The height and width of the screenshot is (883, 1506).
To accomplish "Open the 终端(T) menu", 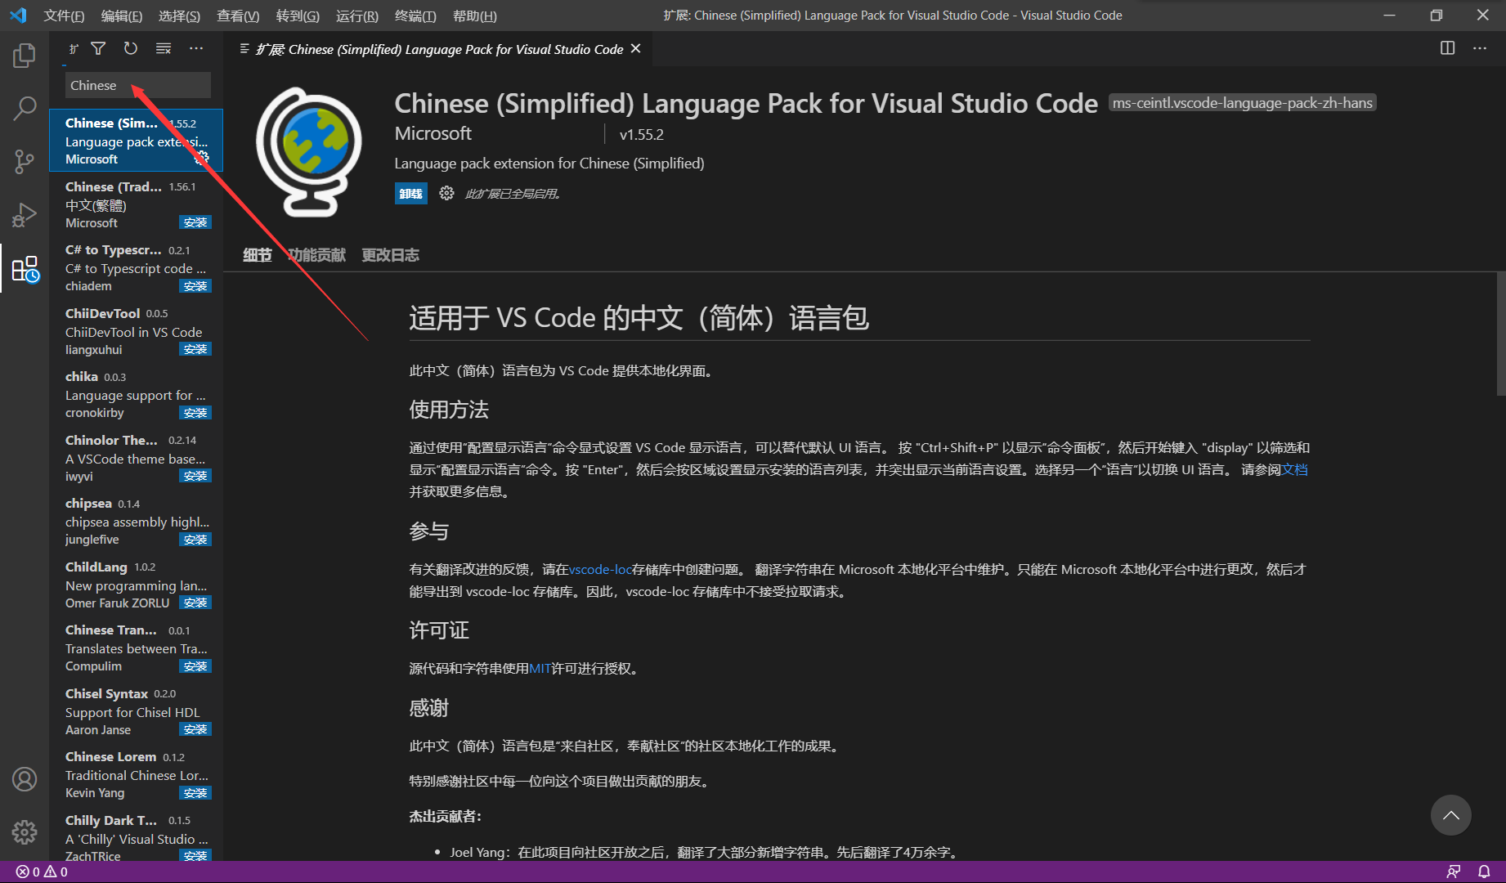I will tap(415, 16).
